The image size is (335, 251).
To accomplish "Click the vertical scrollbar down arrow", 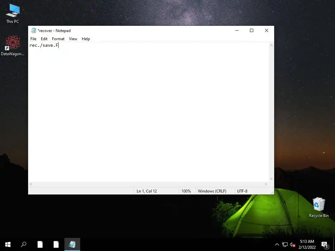I will (x=271, y=179).
